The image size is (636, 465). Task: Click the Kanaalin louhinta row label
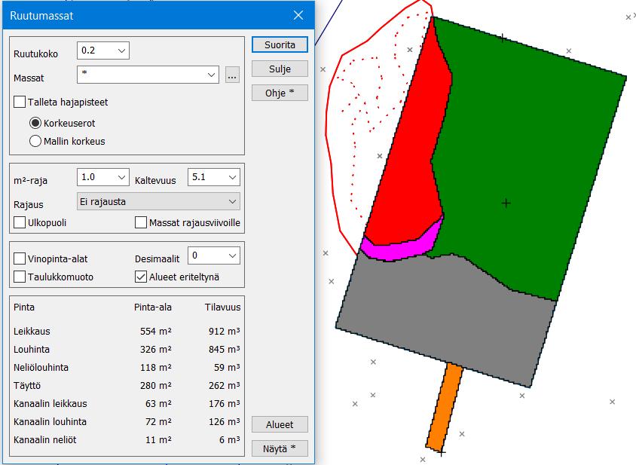50,421
